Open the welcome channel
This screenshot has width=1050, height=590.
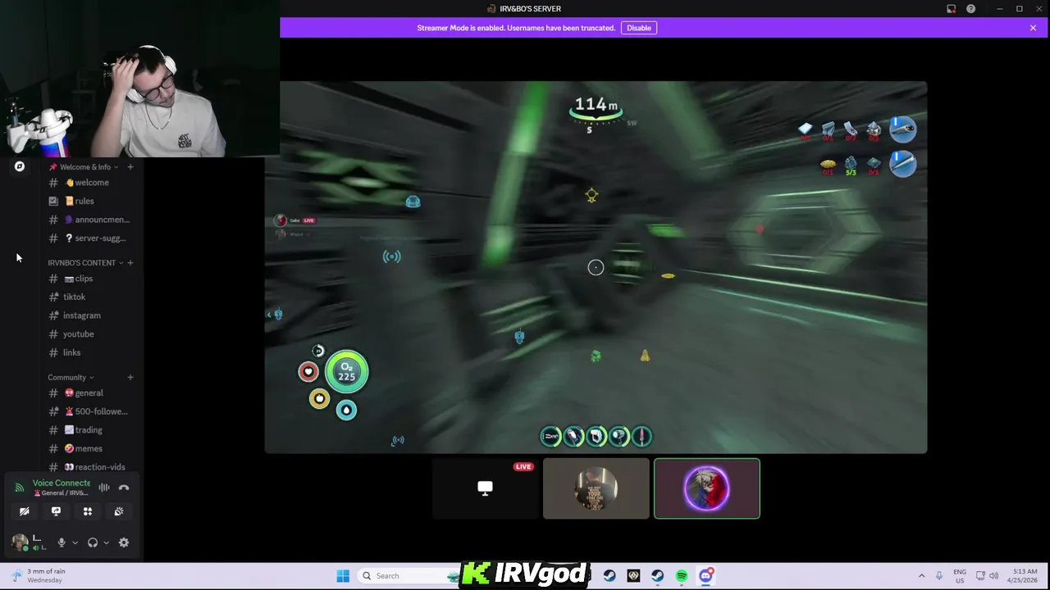[90, 183]
